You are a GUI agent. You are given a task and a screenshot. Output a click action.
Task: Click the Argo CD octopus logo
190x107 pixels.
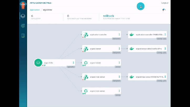click(x=23, y=5)
